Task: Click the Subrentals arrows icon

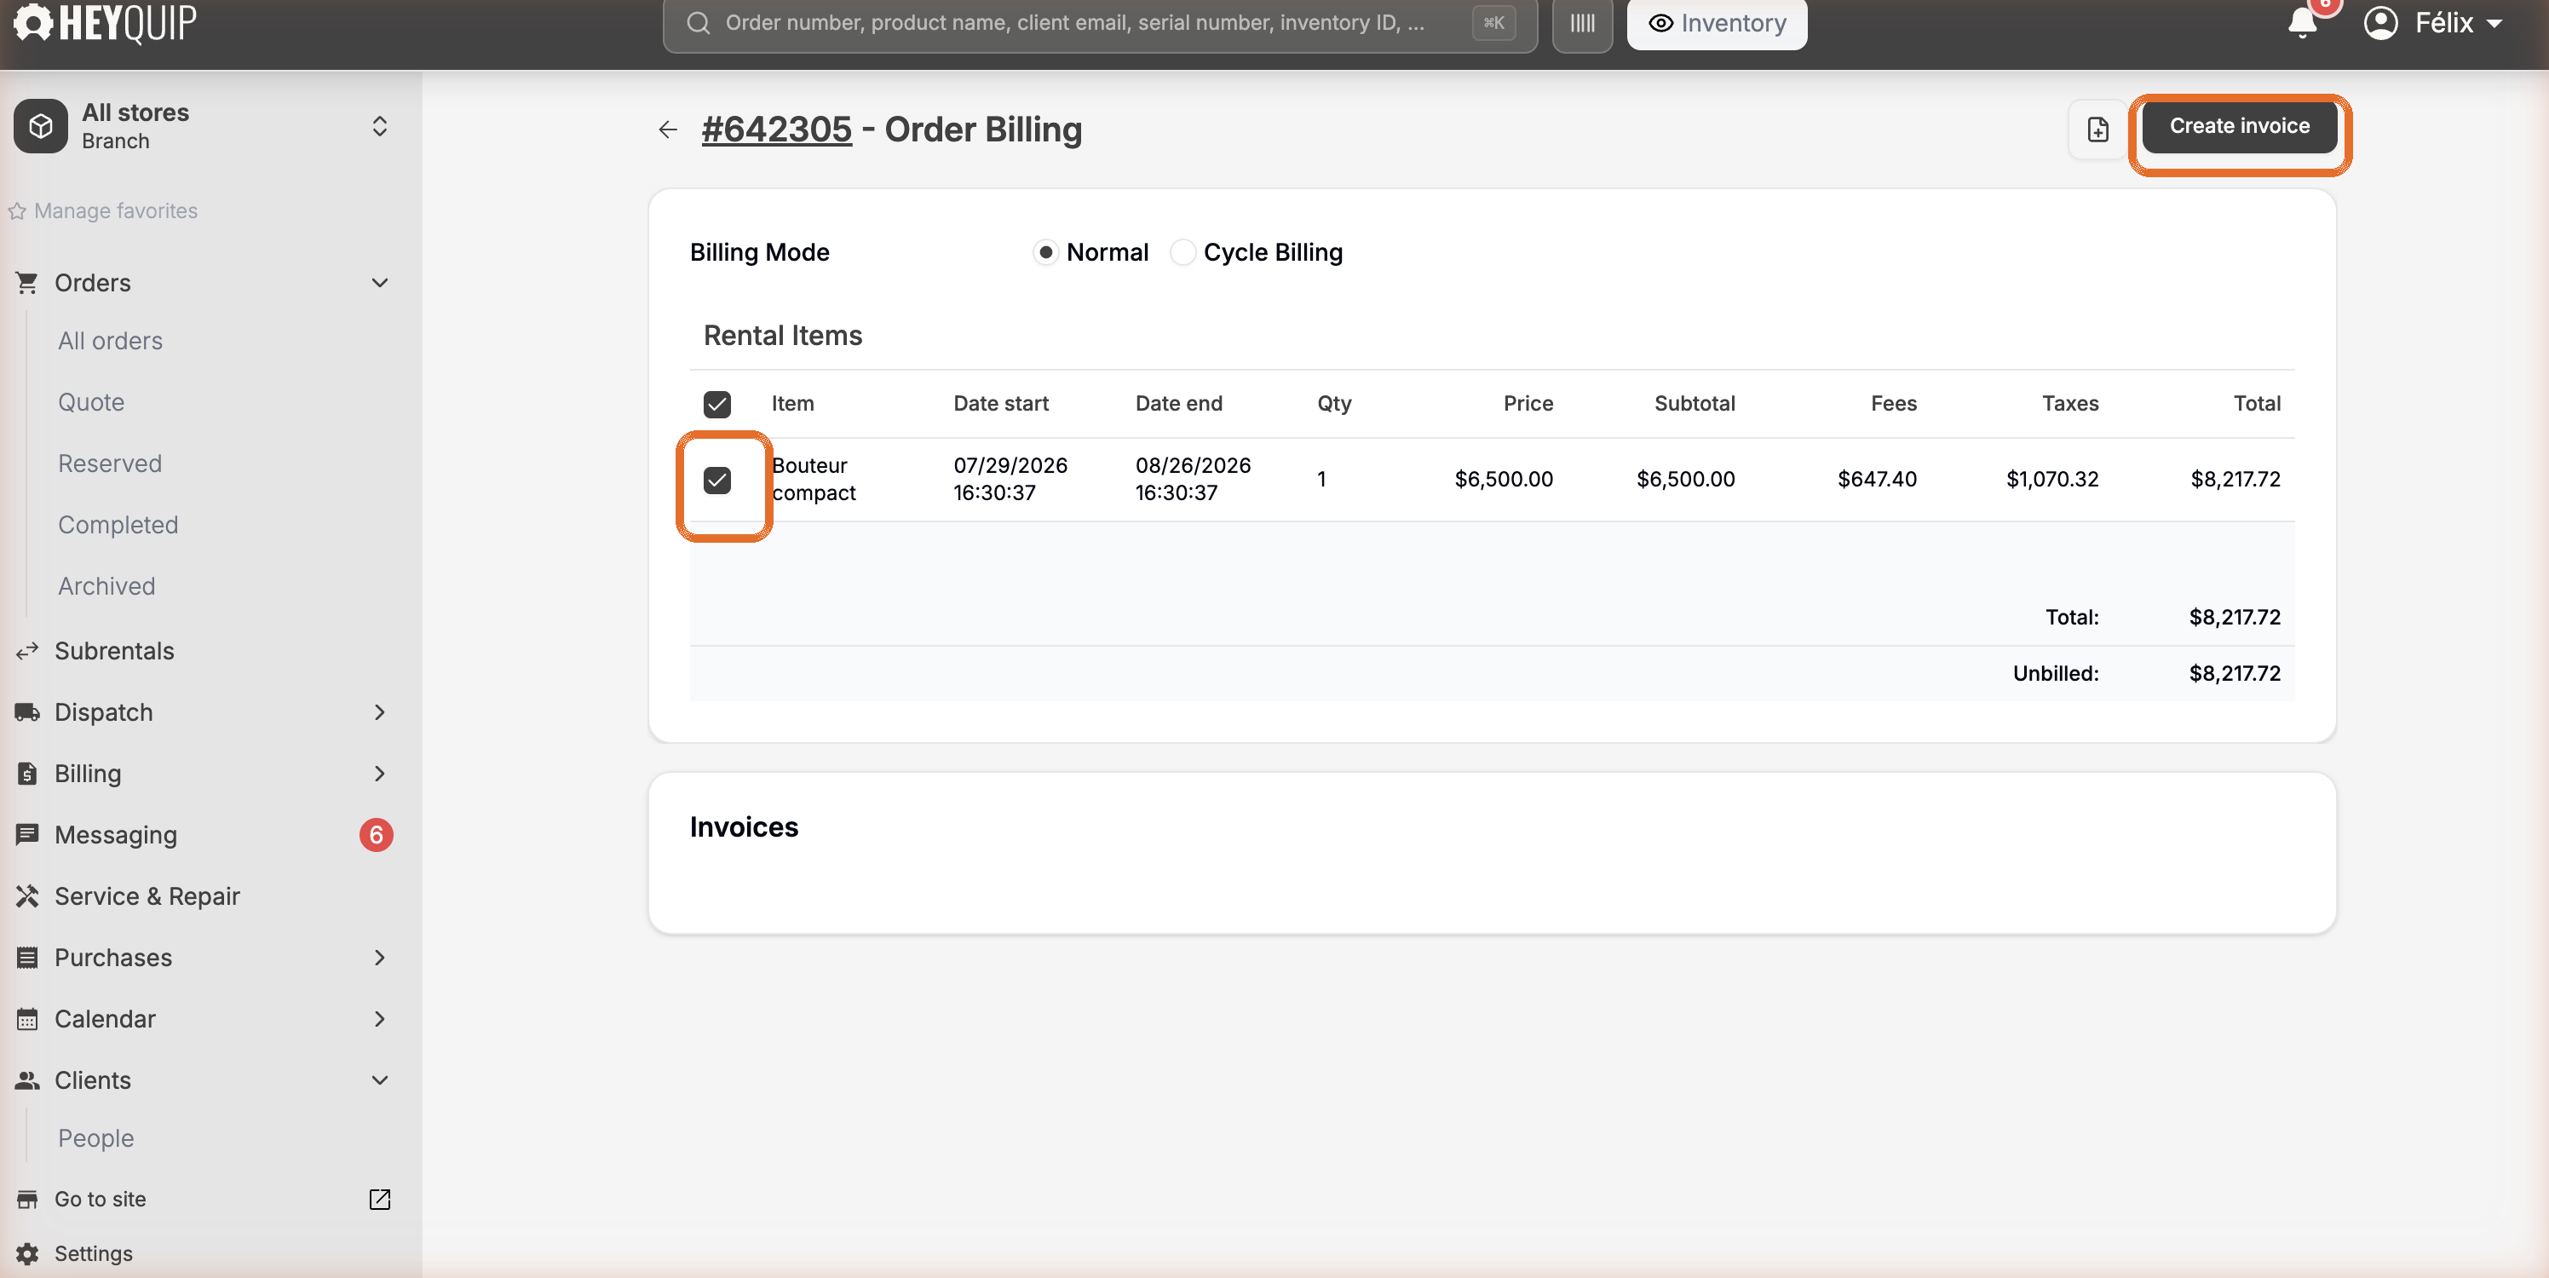Action: (x=26, y=650)
